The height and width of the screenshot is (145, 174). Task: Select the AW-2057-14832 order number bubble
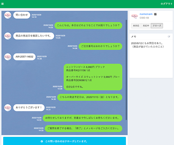pyautogui.click(x=24, y=57)
